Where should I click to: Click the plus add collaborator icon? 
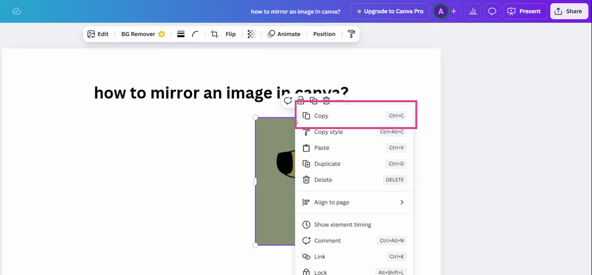click(x=454, y=11)
